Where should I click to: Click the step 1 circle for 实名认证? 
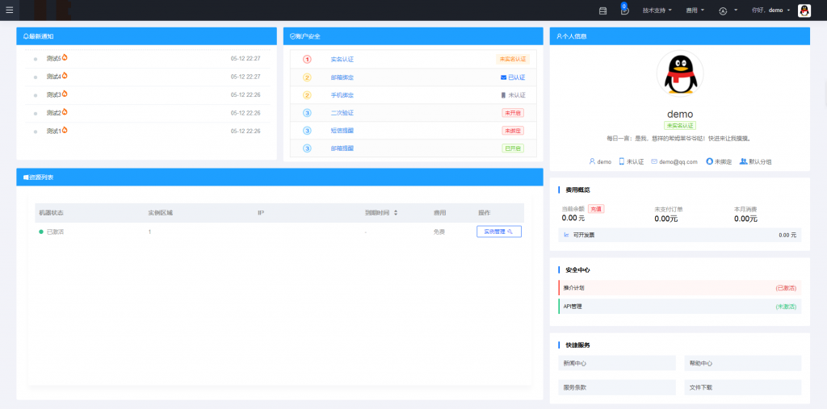coord(307,60)
